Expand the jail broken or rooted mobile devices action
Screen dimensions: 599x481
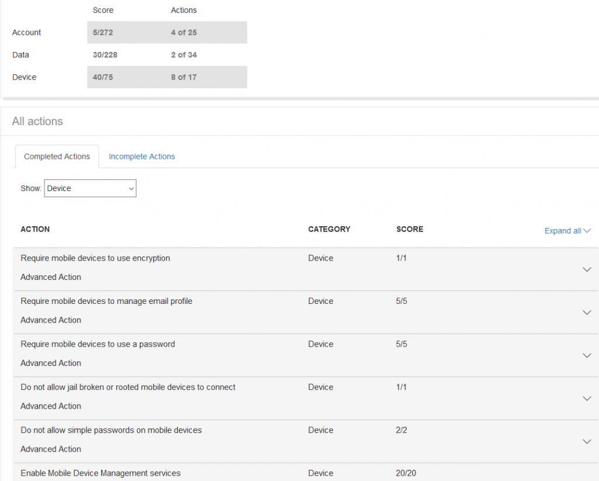[587, 398]
